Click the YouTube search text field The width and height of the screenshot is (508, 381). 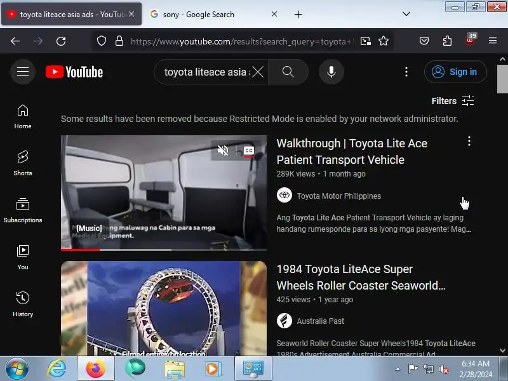(x=207, y=72)
